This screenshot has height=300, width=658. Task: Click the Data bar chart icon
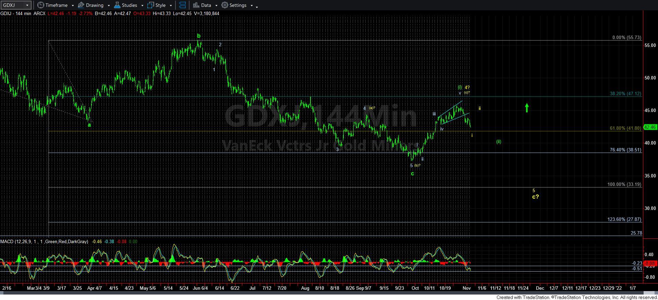[196, 5]
